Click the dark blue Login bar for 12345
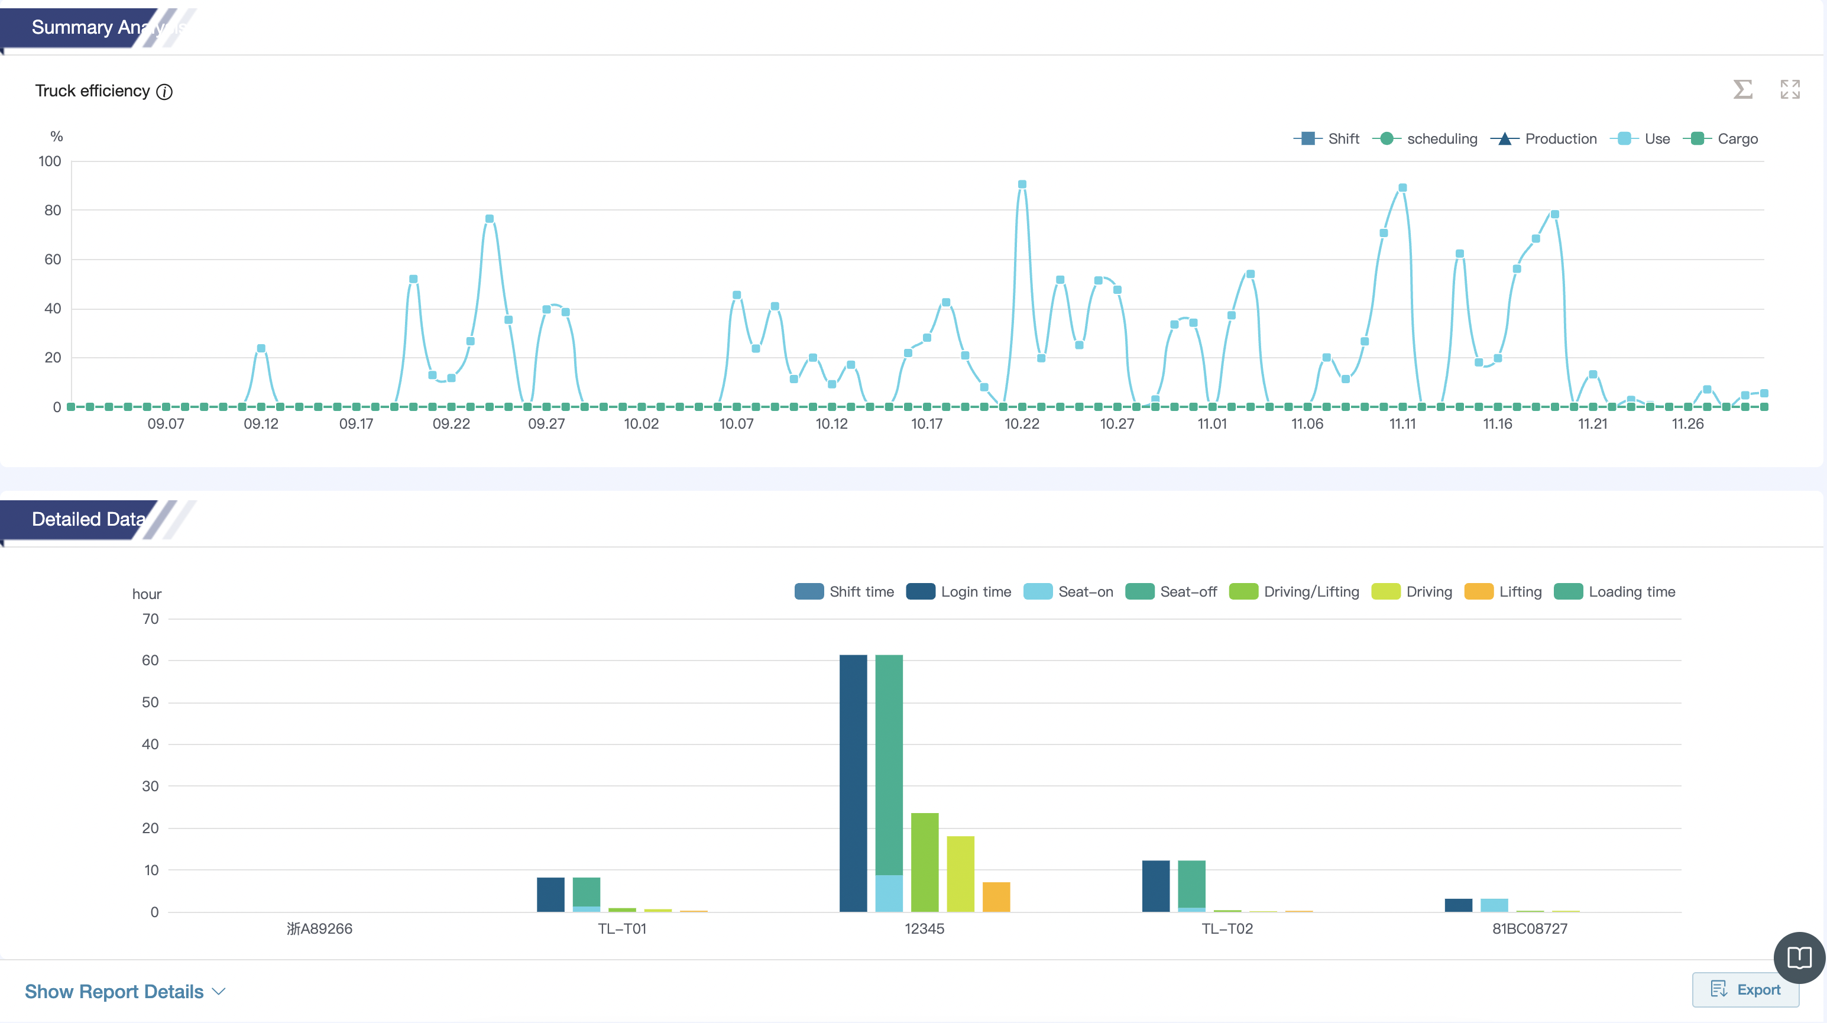Screen dimensions: 1827x1023 click(853, 783)
